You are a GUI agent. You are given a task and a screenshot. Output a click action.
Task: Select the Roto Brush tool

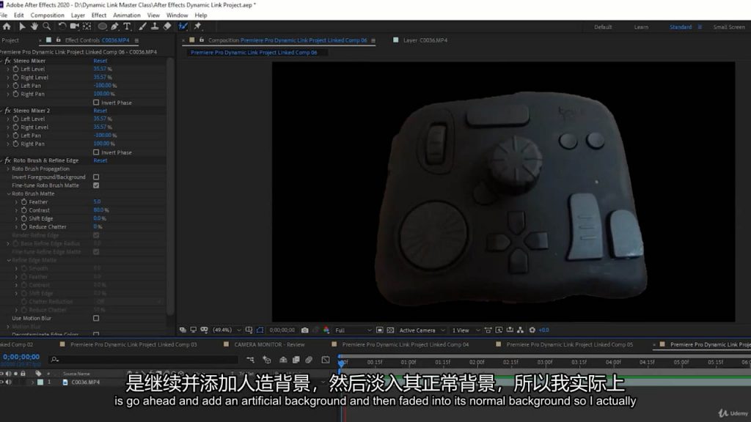(183, 27)
